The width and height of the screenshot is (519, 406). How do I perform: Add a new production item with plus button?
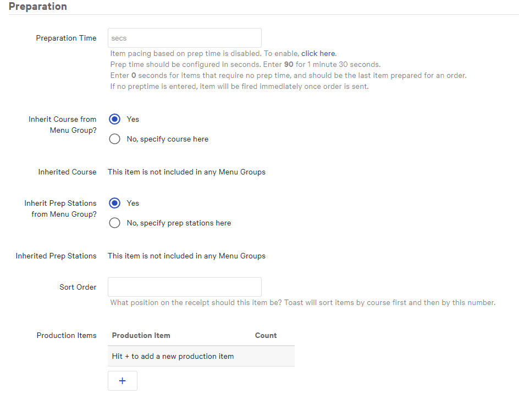122,381
